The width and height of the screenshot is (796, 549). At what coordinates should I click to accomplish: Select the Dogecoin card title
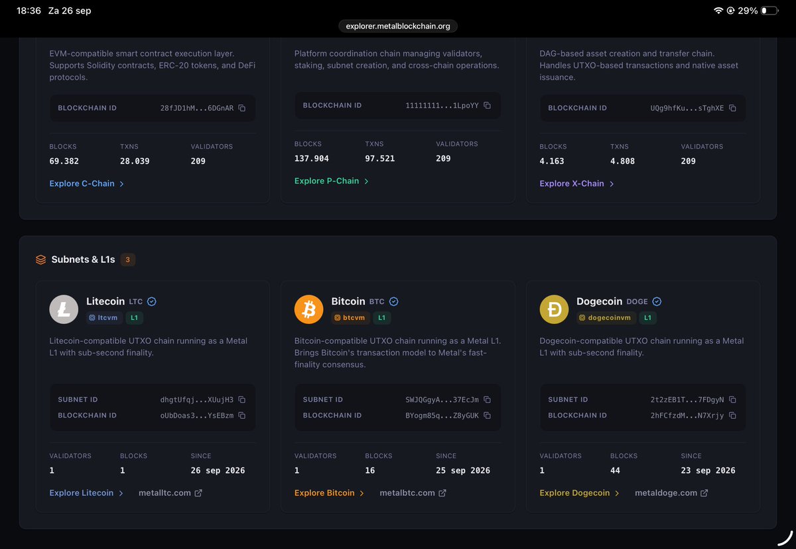(600, 301)
